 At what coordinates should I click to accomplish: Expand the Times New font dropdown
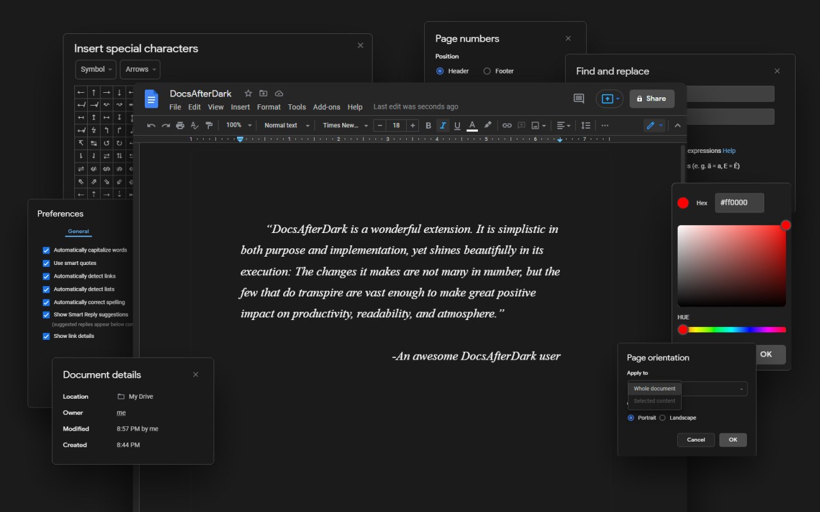tap(345, 125)
